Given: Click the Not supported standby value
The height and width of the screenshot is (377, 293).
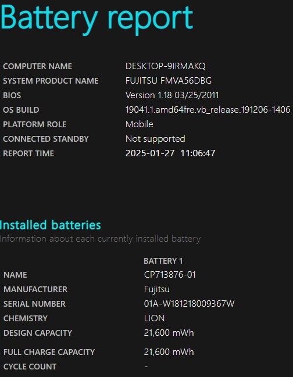Looking at the screenshot, I should click(x=155, y=139).
